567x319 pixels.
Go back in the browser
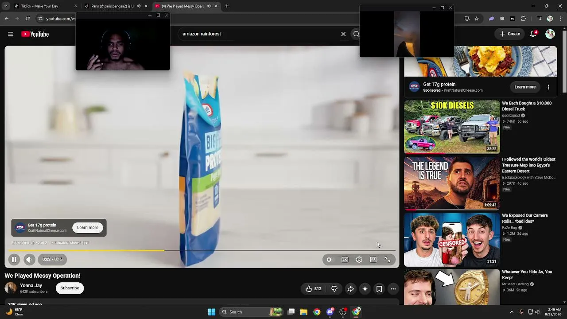[x=6, y=19]
